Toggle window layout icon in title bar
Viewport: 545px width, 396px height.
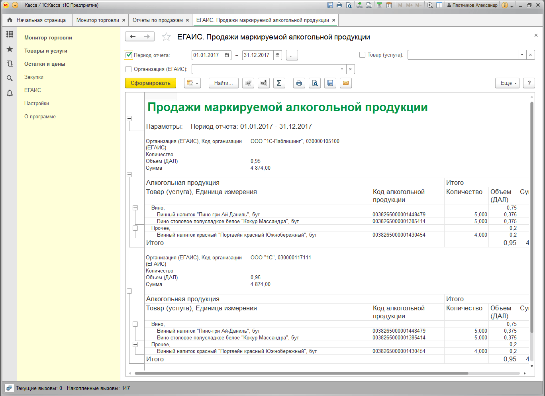[x=439, y=5]
